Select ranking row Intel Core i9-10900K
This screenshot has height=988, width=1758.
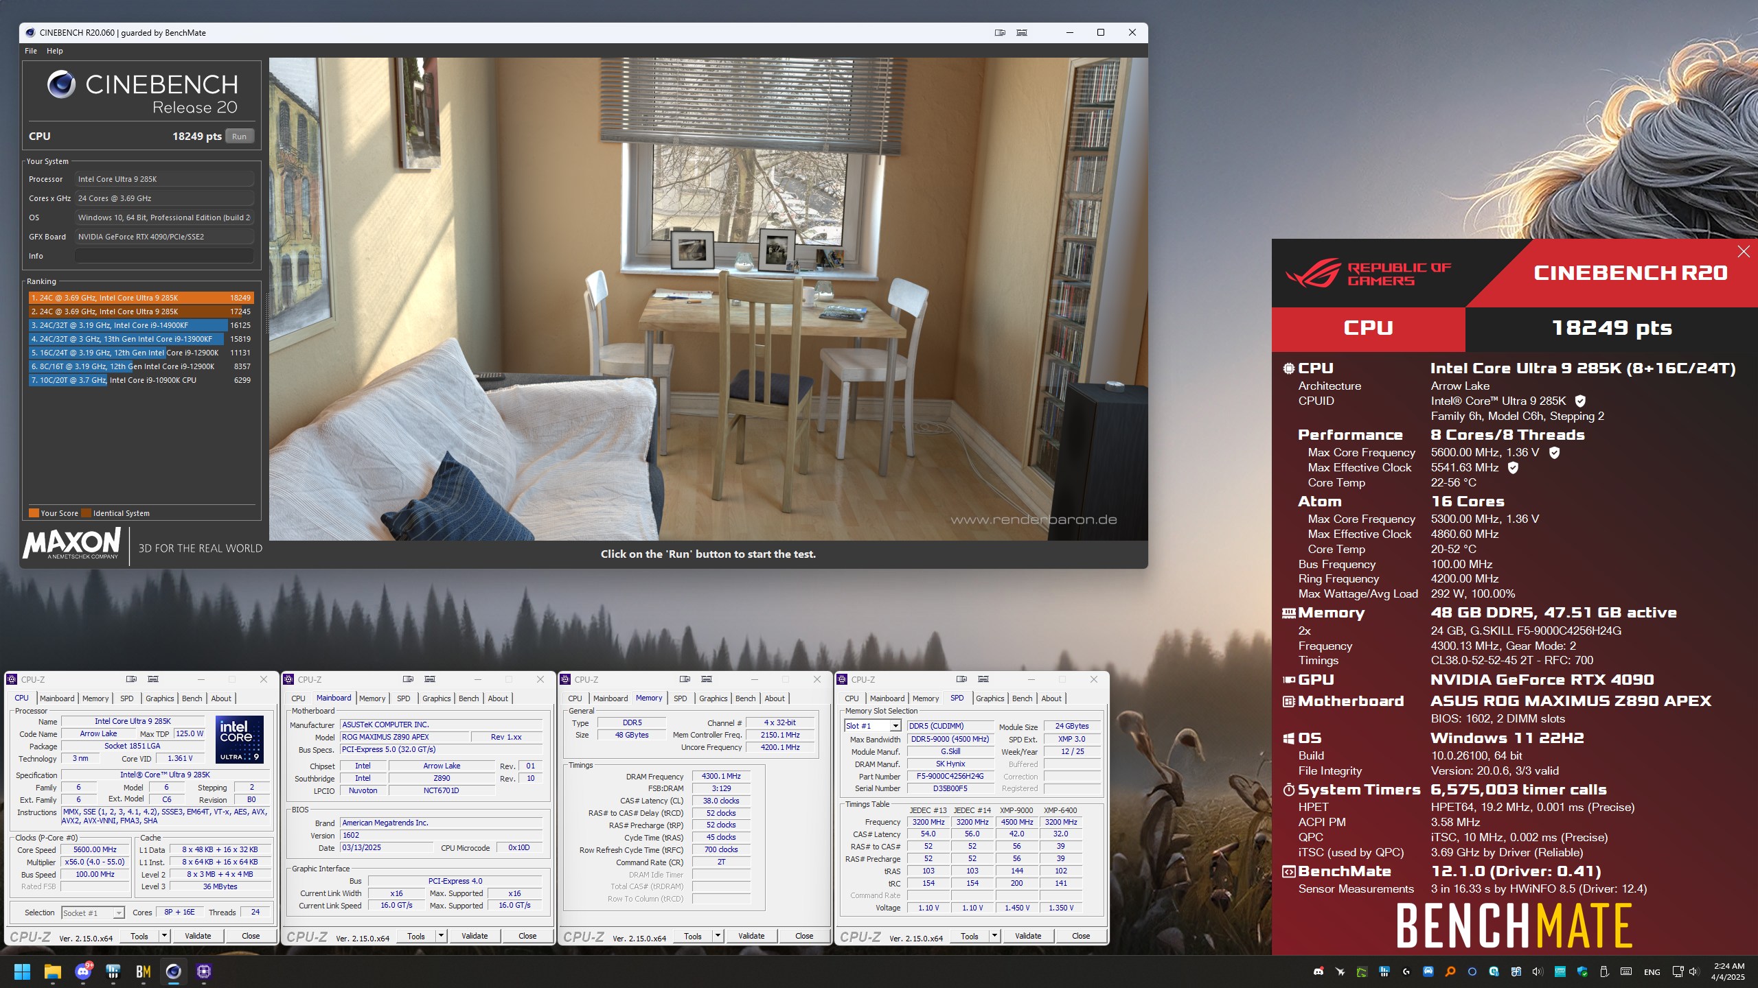click(141, 380)
